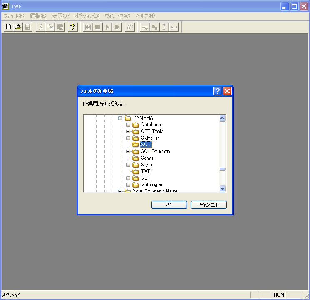Expand the OPT Tools folder

point(128,131)
